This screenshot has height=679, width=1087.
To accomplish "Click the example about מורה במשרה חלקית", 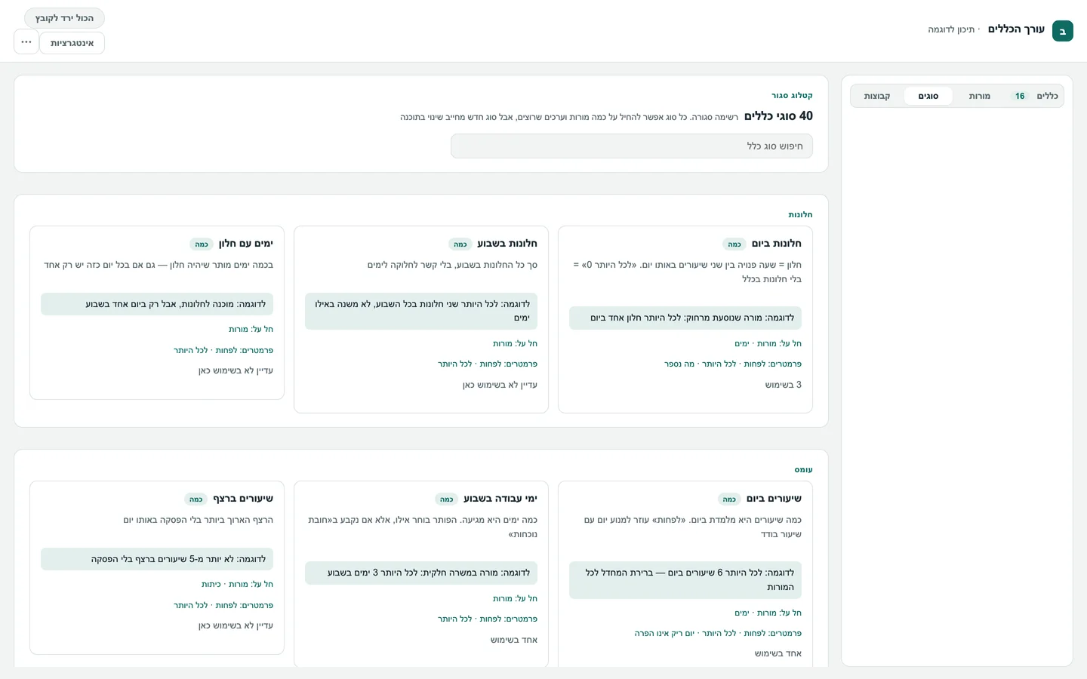I will 421,573.
